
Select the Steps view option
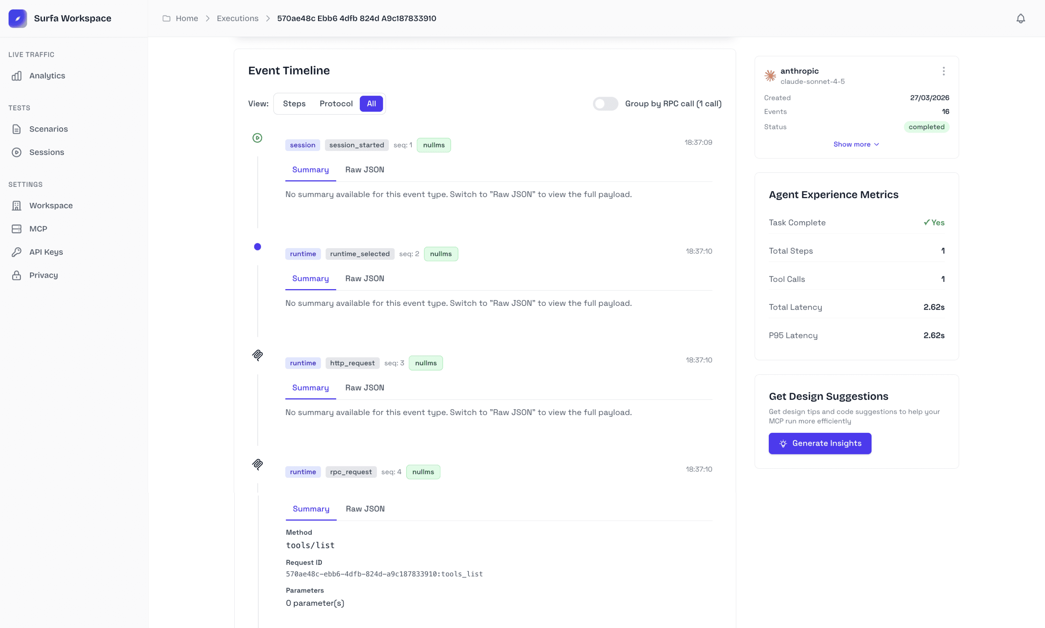(294, 104)
